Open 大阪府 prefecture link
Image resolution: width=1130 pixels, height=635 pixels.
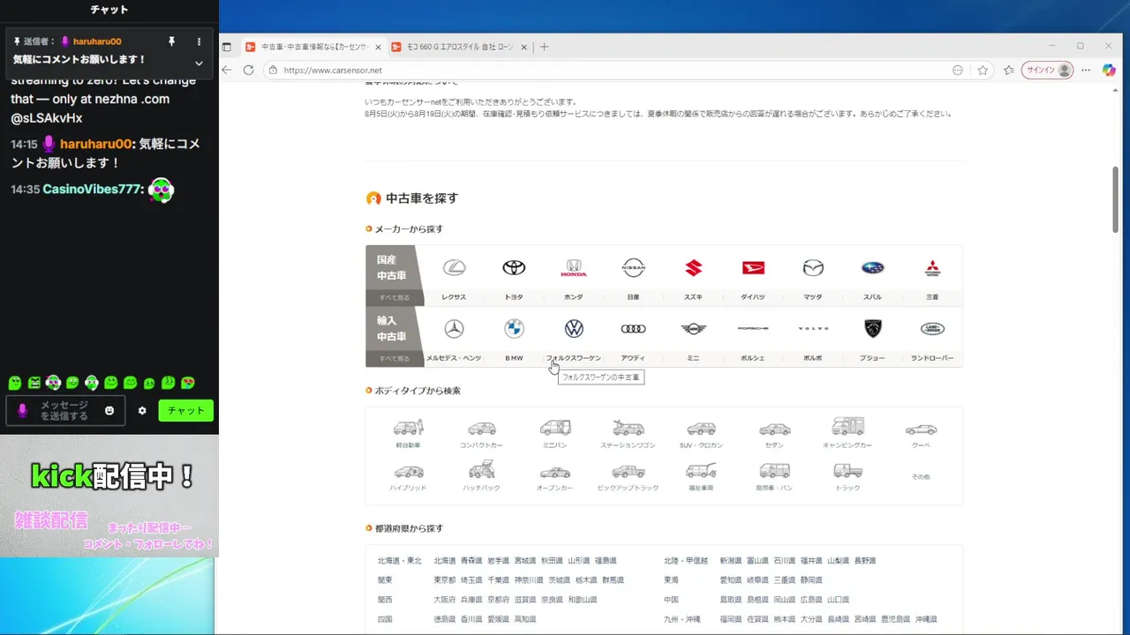[445, 600]
